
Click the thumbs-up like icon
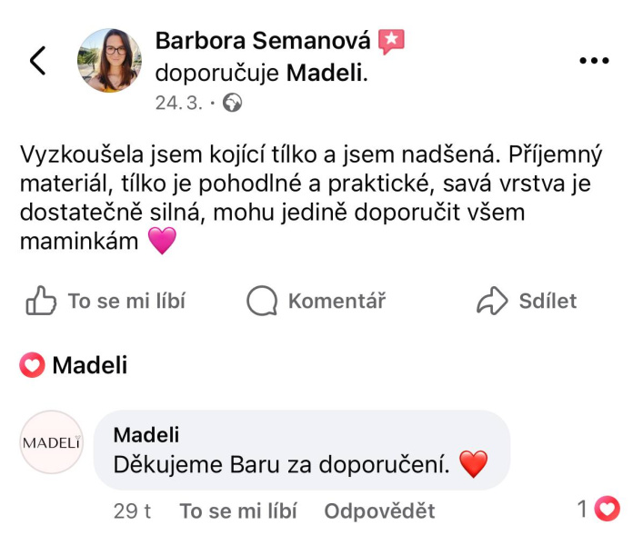(x=41, y=302)
